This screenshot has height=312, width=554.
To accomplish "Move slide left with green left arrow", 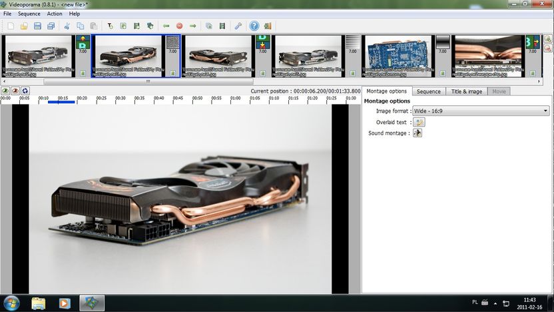I will click(x=166, y=26).
